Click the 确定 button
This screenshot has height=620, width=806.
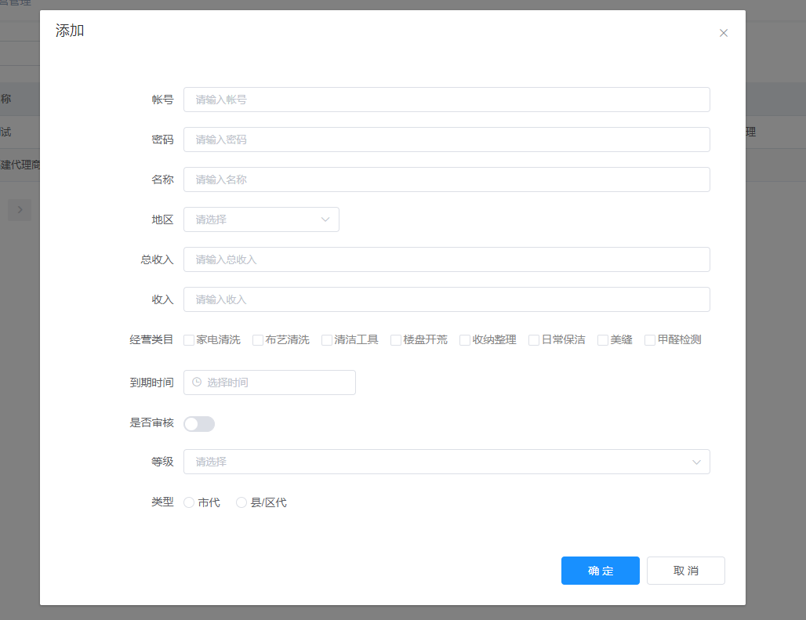click(x=601, y=571)
